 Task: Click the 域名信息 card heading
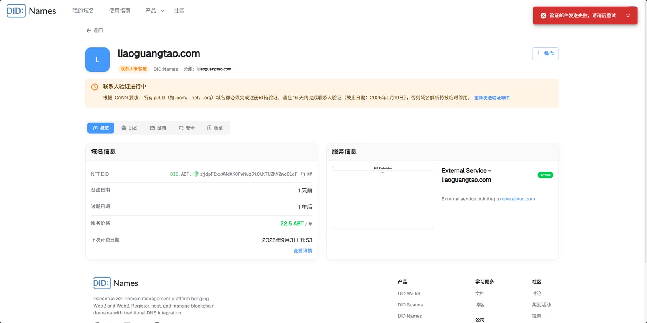point(103,151)
